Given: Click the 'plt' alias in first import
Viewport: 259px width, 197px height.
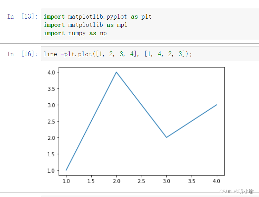Looking at the screenshot, I should click(x=146, y=17).
